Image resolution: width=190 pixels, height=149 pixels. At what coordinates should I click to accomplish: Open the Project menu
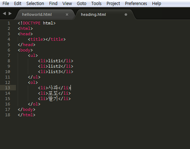point(113,3)
